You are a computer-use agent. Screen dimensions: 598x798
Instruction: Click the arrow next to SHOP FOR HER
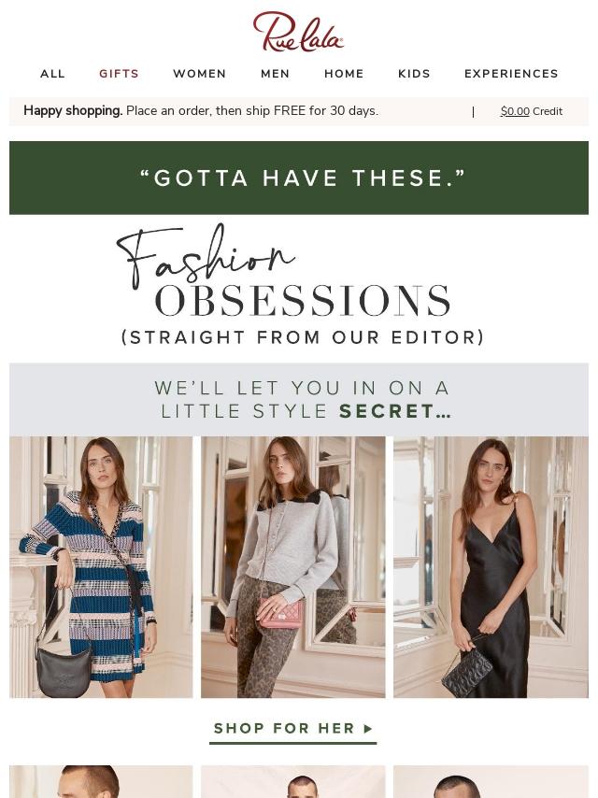click(368, 729)
